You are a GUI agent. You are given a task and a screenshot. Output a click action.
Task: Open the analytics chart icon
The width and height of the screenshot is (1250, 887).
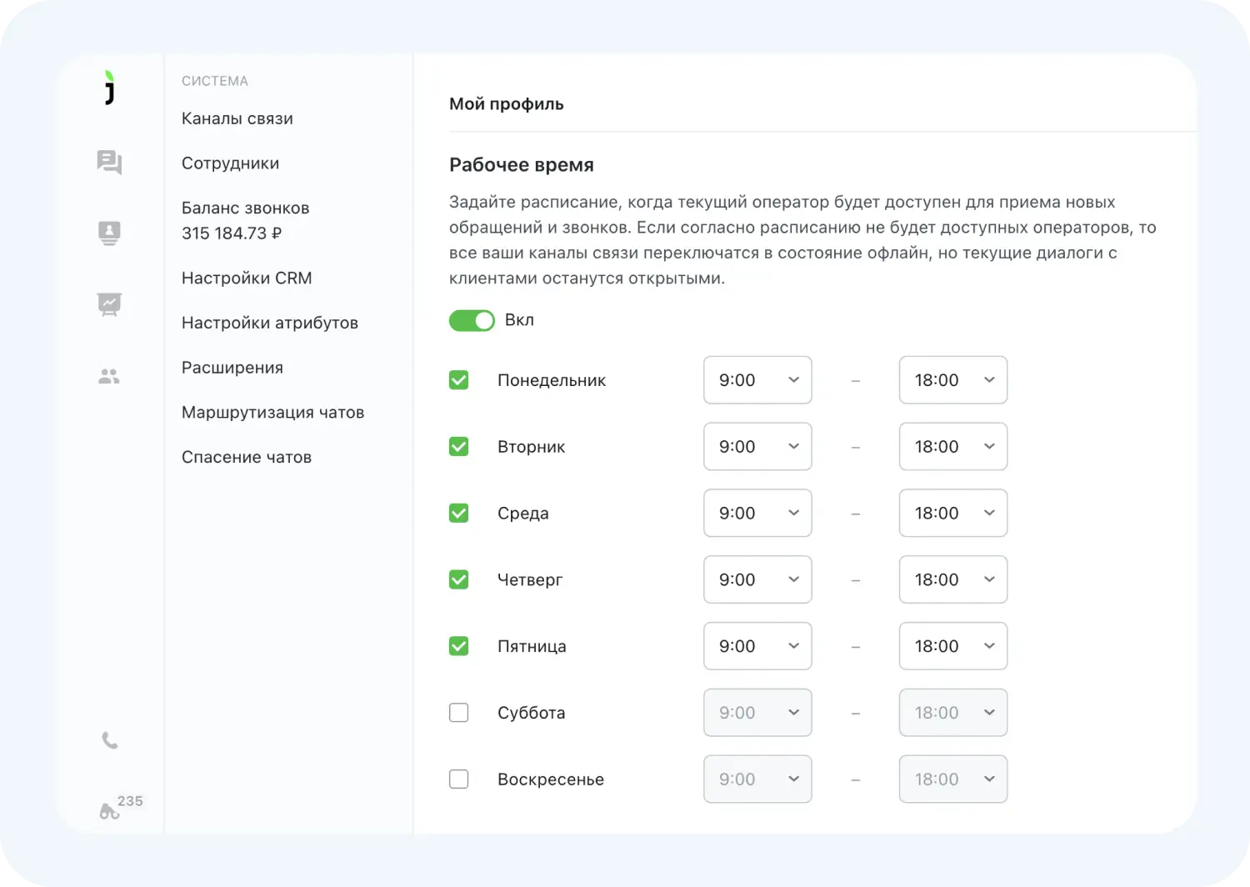pos(109,304)
